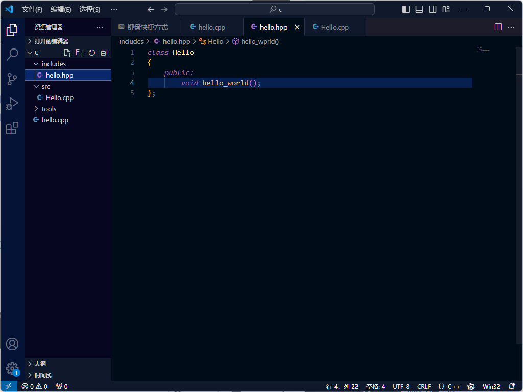Change line ending from CRLF

tap(424, 386)
